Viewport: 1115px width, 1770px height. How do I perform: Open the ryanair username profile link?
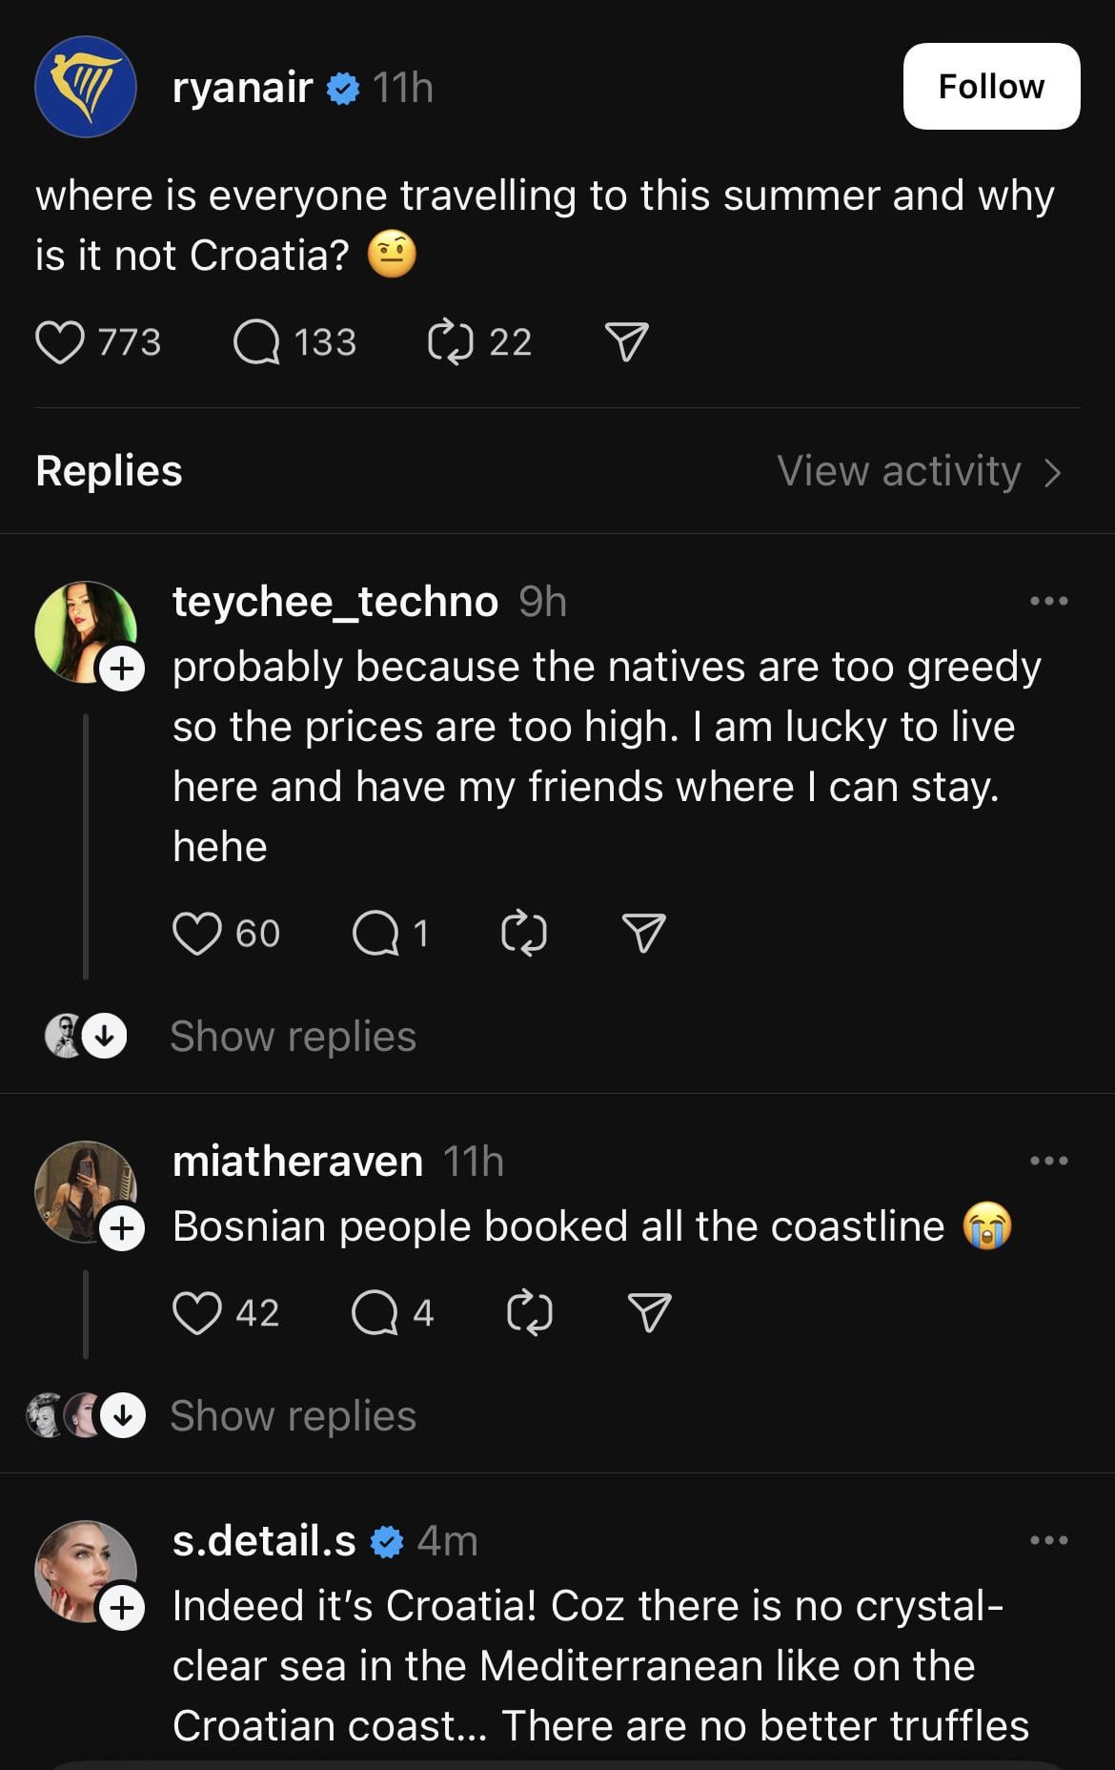243,88
